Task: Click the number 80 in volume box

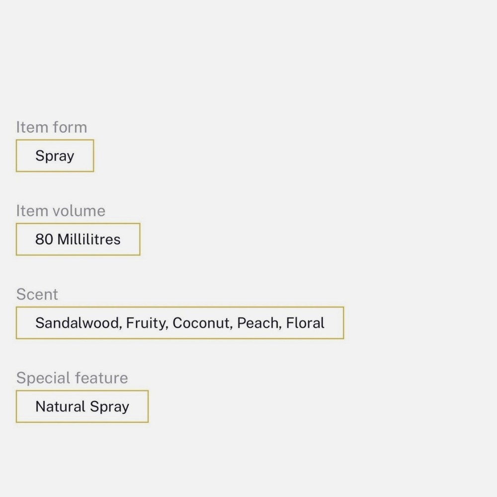Action: (x=44, y=240)
